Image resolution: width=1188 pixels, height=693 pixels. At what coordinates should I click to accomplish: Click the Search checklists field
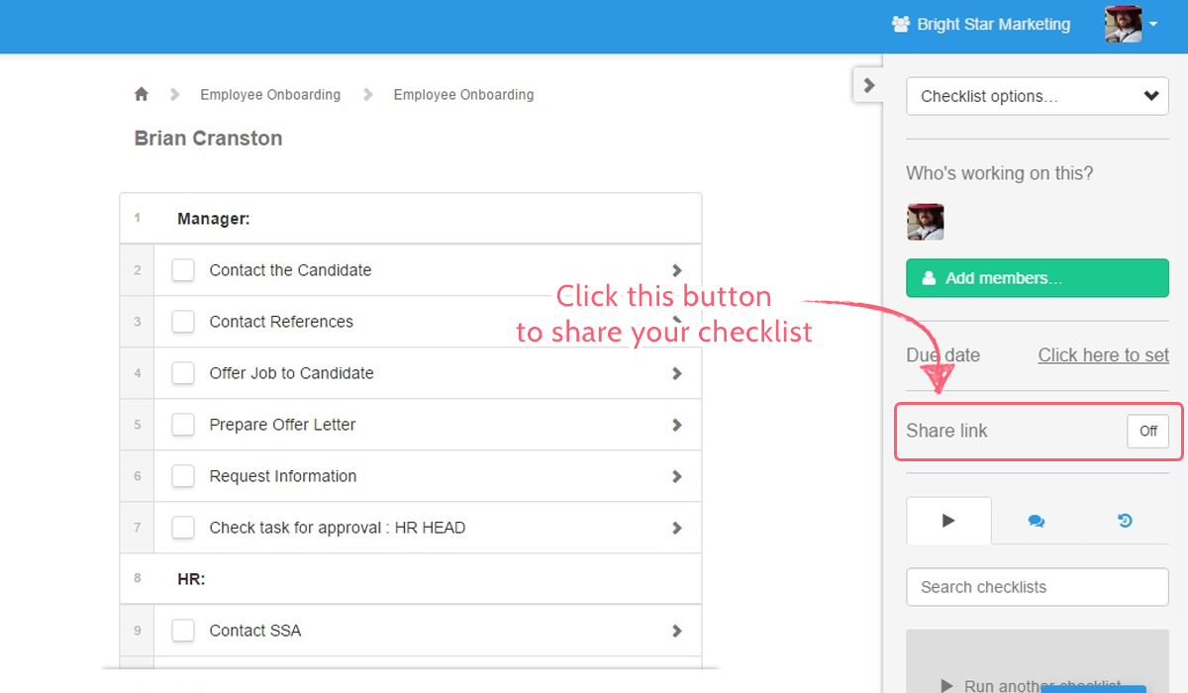point(1037,587)
